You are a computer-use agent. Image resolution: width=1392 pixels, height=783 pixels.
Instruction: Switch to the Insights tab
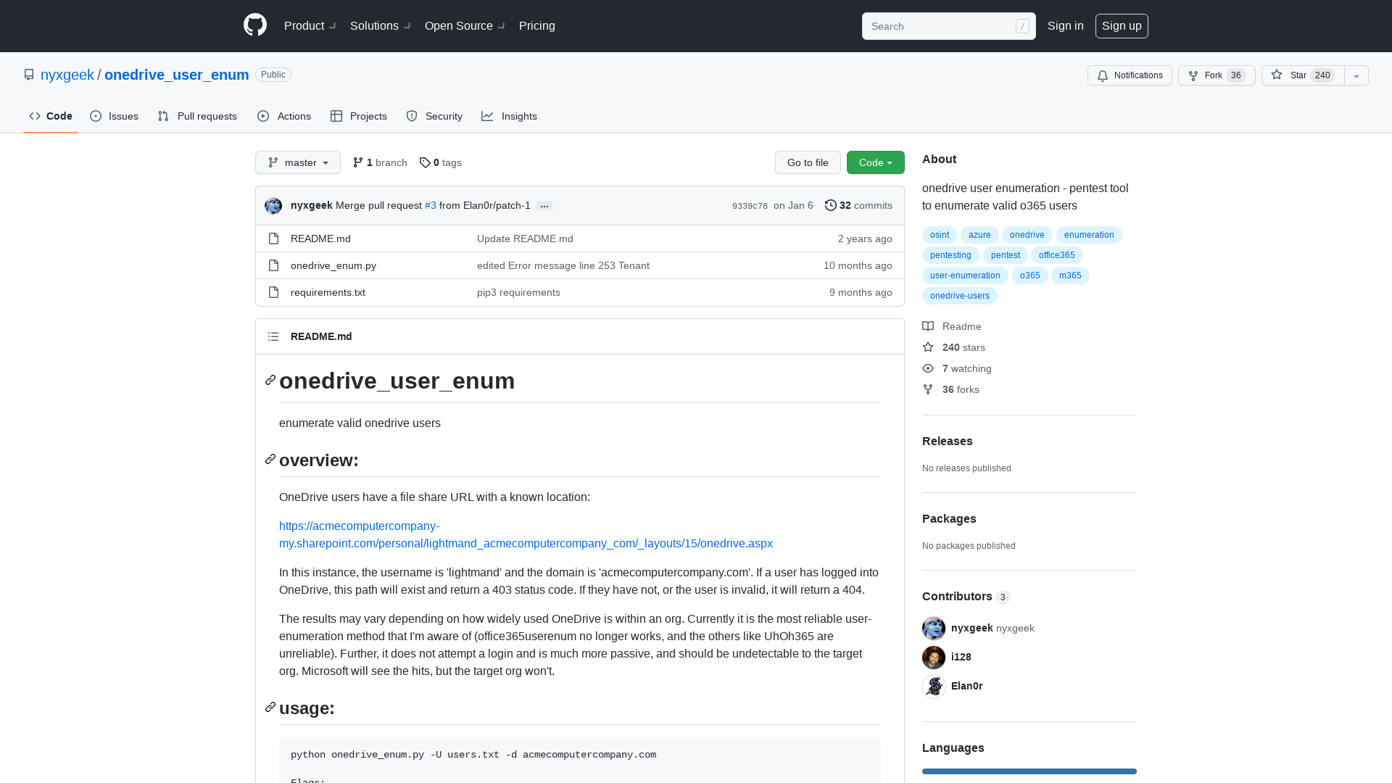point(510,116)
